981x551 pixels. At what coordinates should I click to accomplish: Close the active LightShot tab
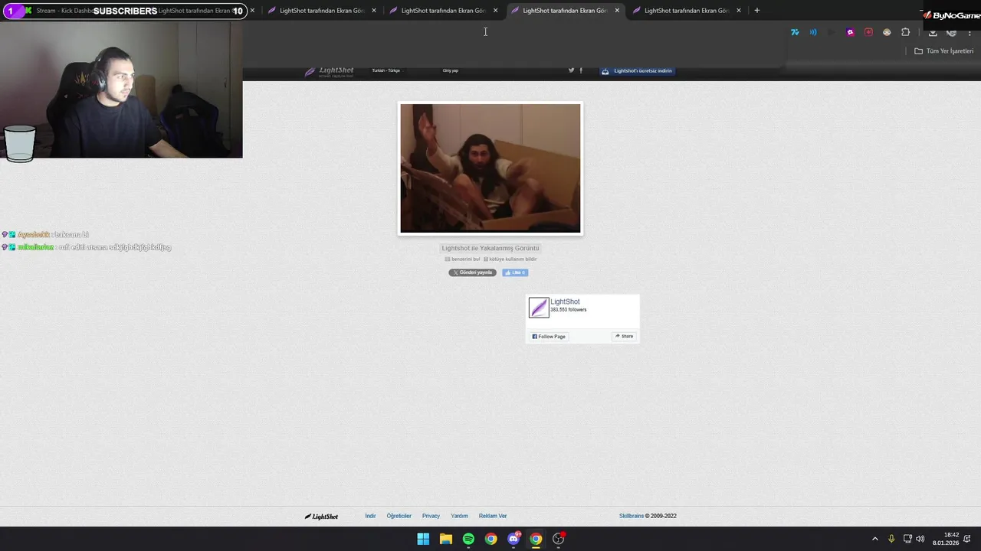coord(617,11)
